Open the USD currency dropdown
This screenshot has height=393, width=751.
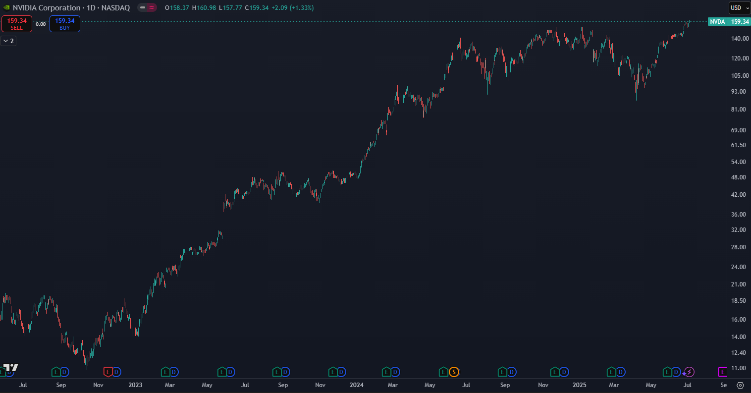pyautogui.click(x=740, y=8)
